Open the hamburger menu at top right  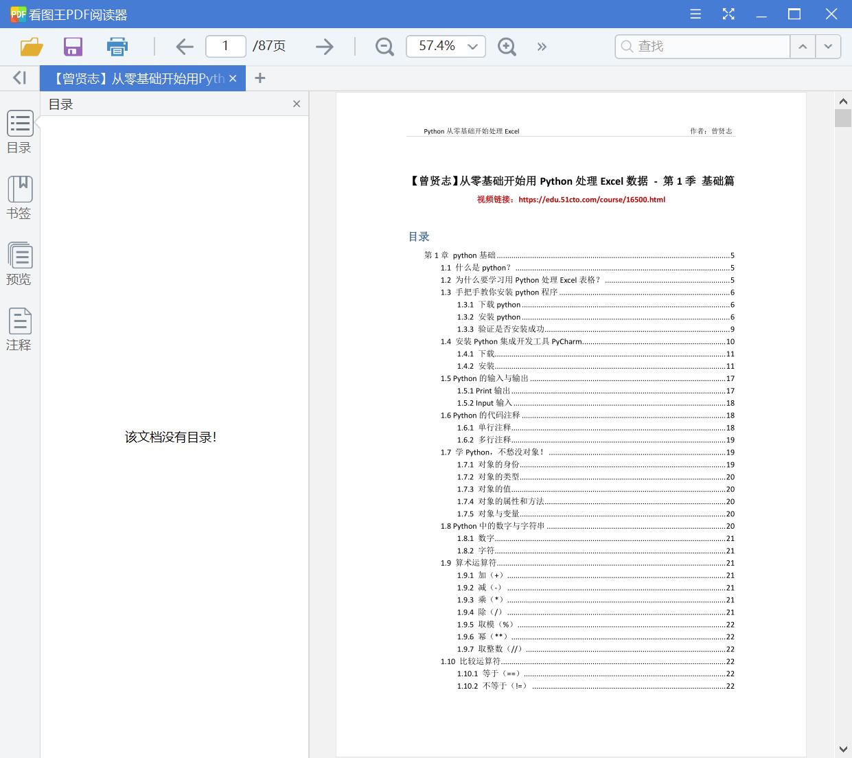(695, 14)
